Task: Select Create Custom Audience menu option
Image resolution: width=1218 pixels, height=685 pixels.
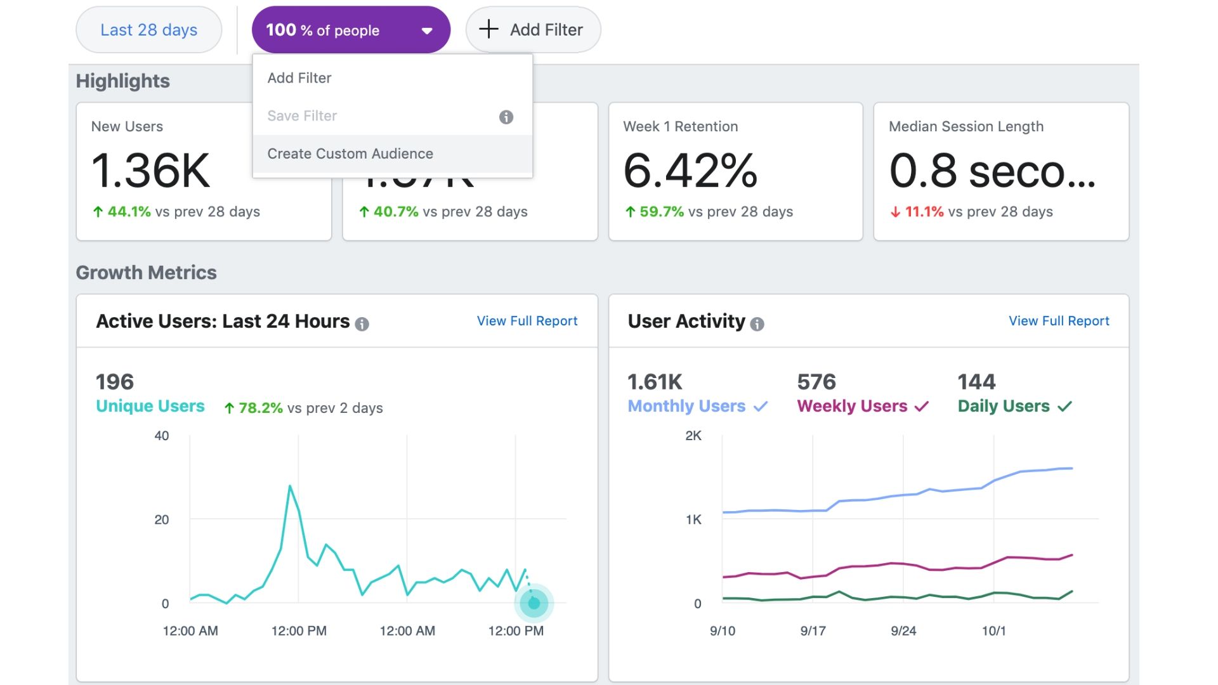Action: pyautogui.click(x=350, y=153)
